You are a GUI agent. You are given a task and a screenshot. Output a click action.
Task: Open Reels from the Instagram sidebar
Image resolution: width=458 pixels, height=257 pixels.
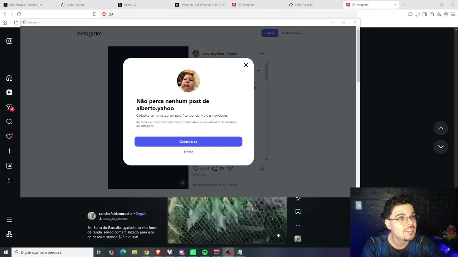coord(9,92)
